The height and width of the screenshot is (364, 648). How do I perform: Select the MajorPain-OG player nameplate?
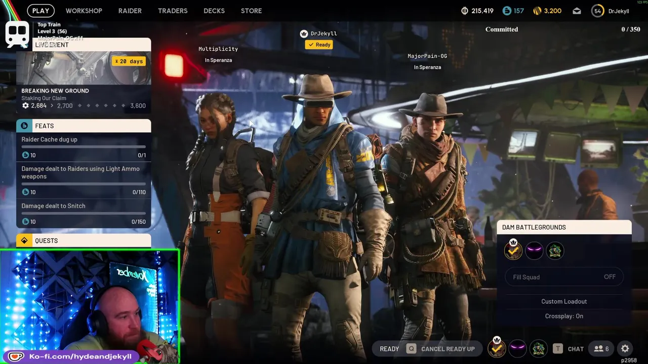pos(427,56)
